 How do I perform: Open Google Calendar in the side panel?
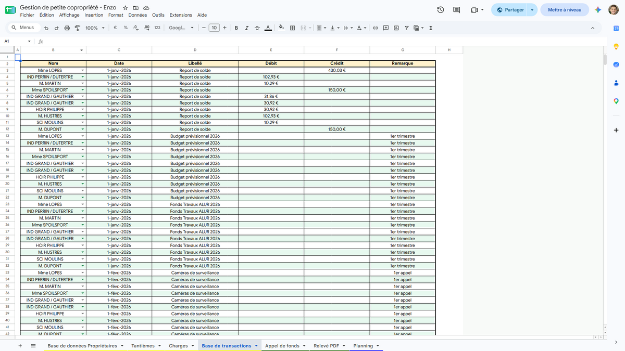616,28
